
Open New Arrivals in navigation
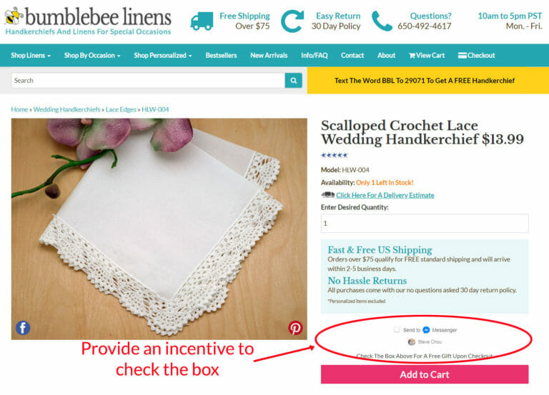click(269, 55)
